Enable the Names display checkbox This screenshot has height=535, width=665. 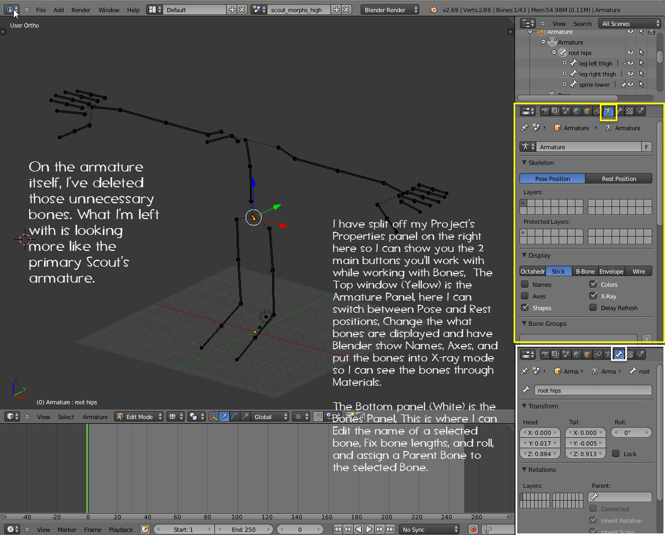click(525, 285)
